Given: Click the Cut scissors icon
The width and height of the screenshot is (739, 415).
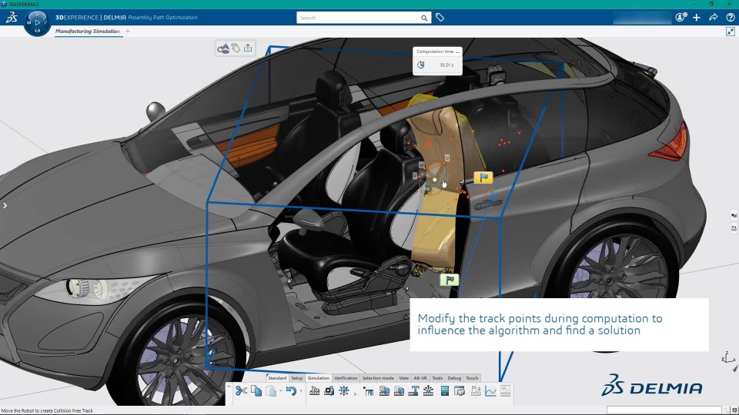Looking at the screenshot, I should (x=241, y=391).
